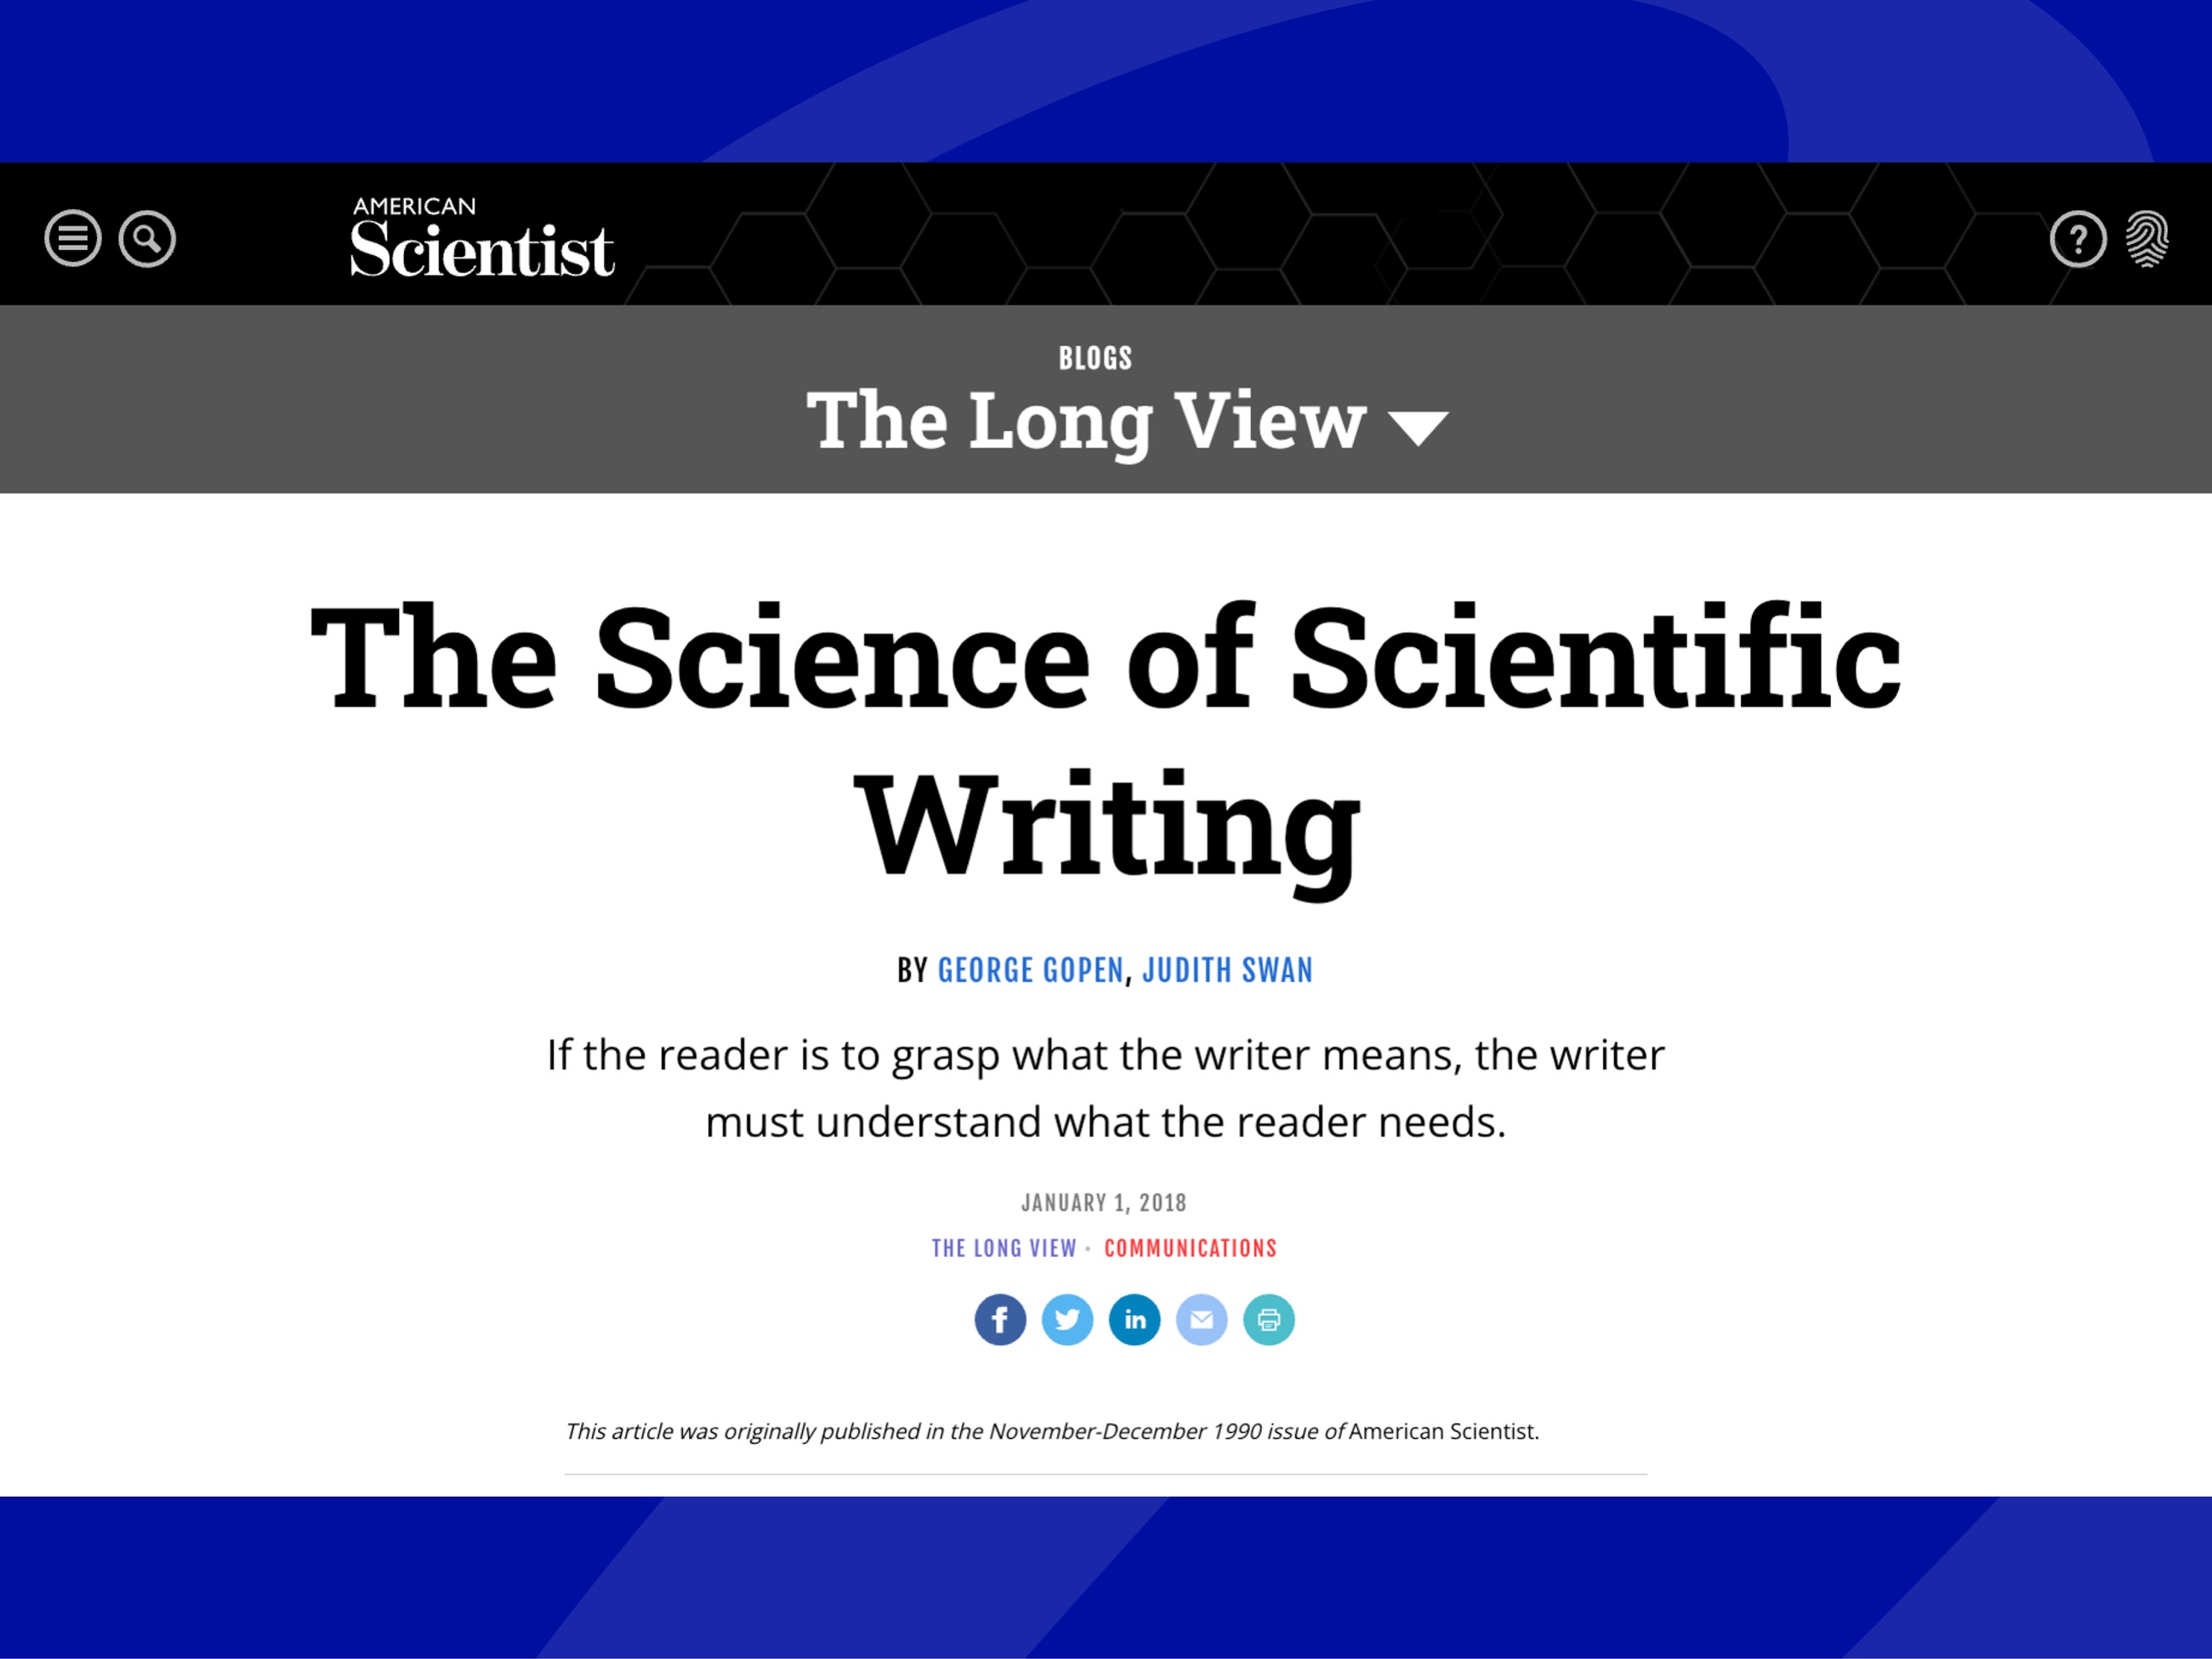
Task: Share the article on Facebook
Action: click(999, 1319)
